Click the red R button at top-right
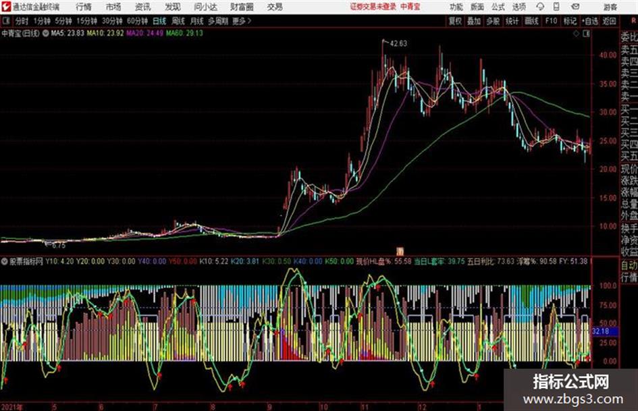The height and width of the screenshot is (411, 638). 633,20
